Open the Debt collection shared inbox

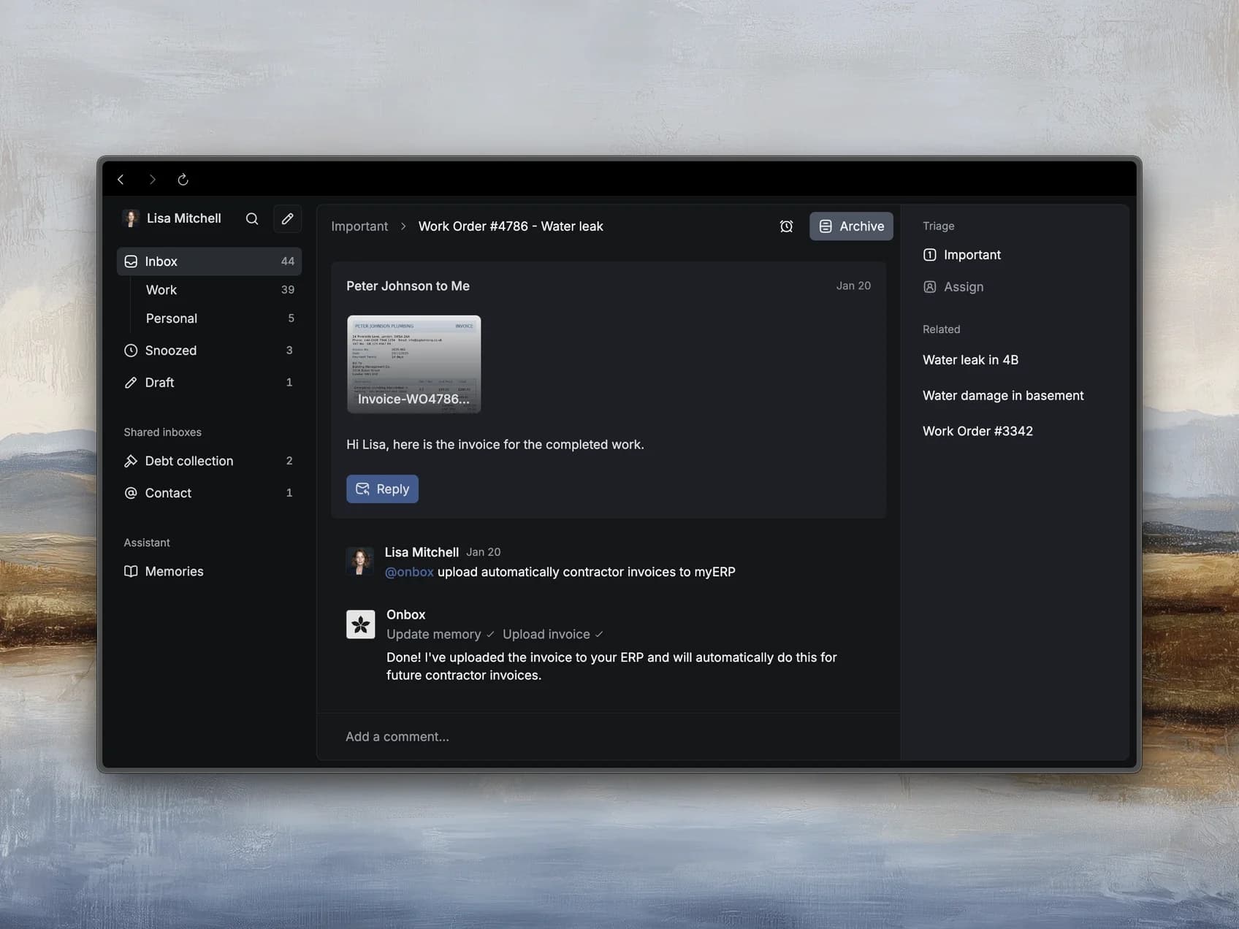tap(188, 461)
